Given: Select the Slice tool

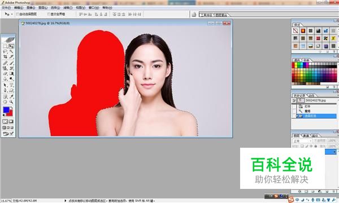Looking at the screenshot, I should (x=11, y=57).
